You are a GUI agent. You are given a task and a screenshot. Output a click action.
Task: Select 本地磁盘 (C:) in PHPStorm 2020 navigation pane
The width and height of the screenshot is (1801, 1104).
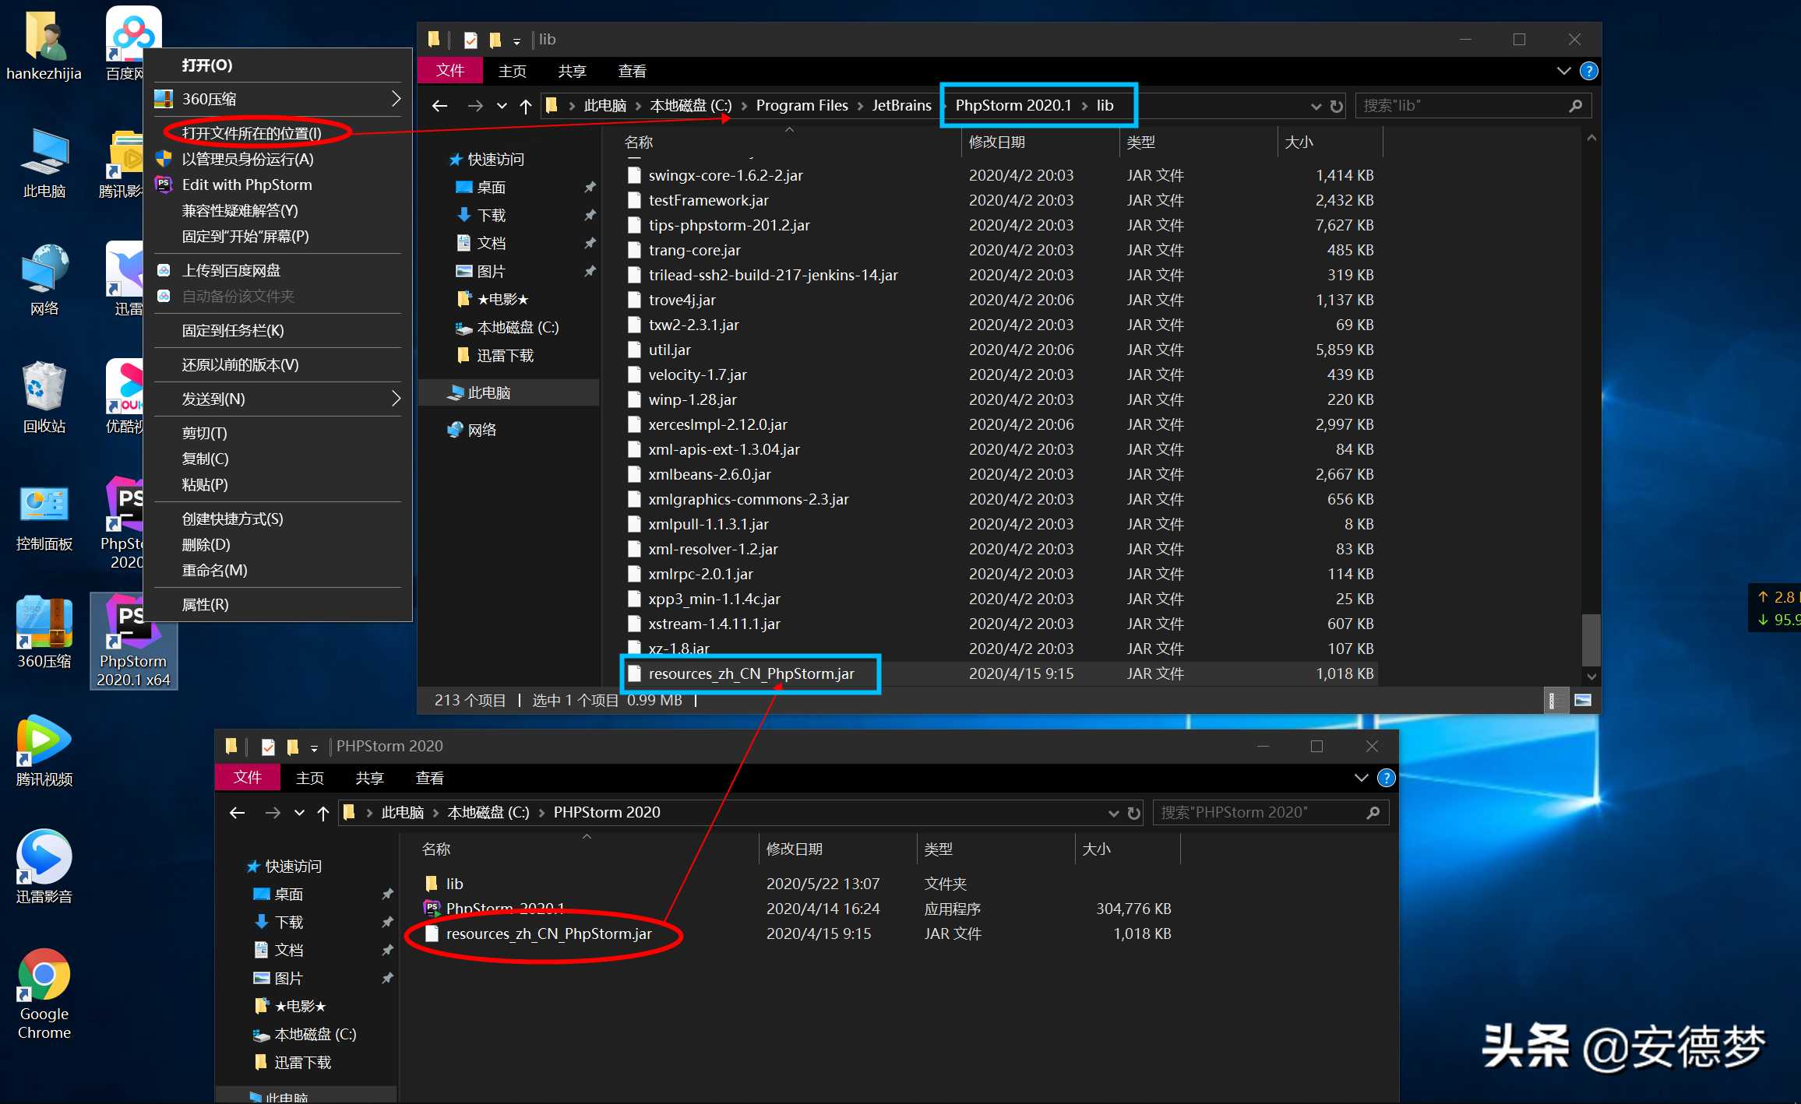tap(307, 1035)
